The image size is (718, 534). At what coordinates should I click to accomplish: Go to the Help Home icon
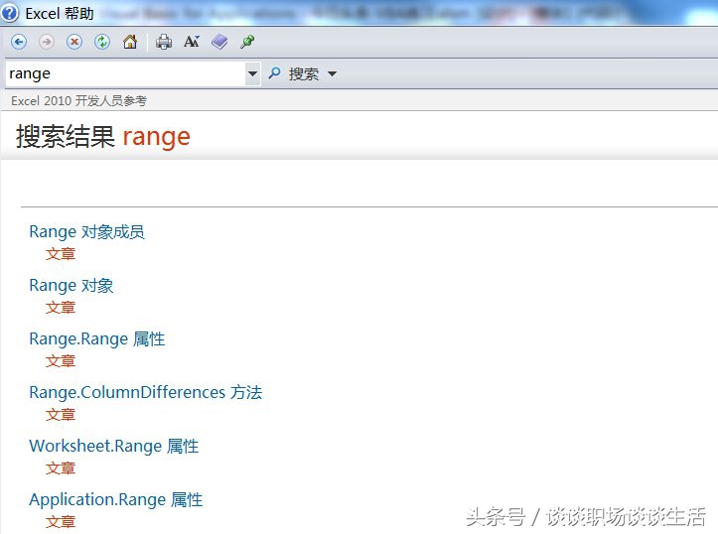click(130, 42)
